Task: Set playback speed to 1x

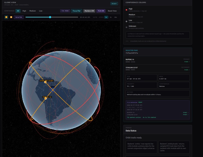Action: point(106,17)
